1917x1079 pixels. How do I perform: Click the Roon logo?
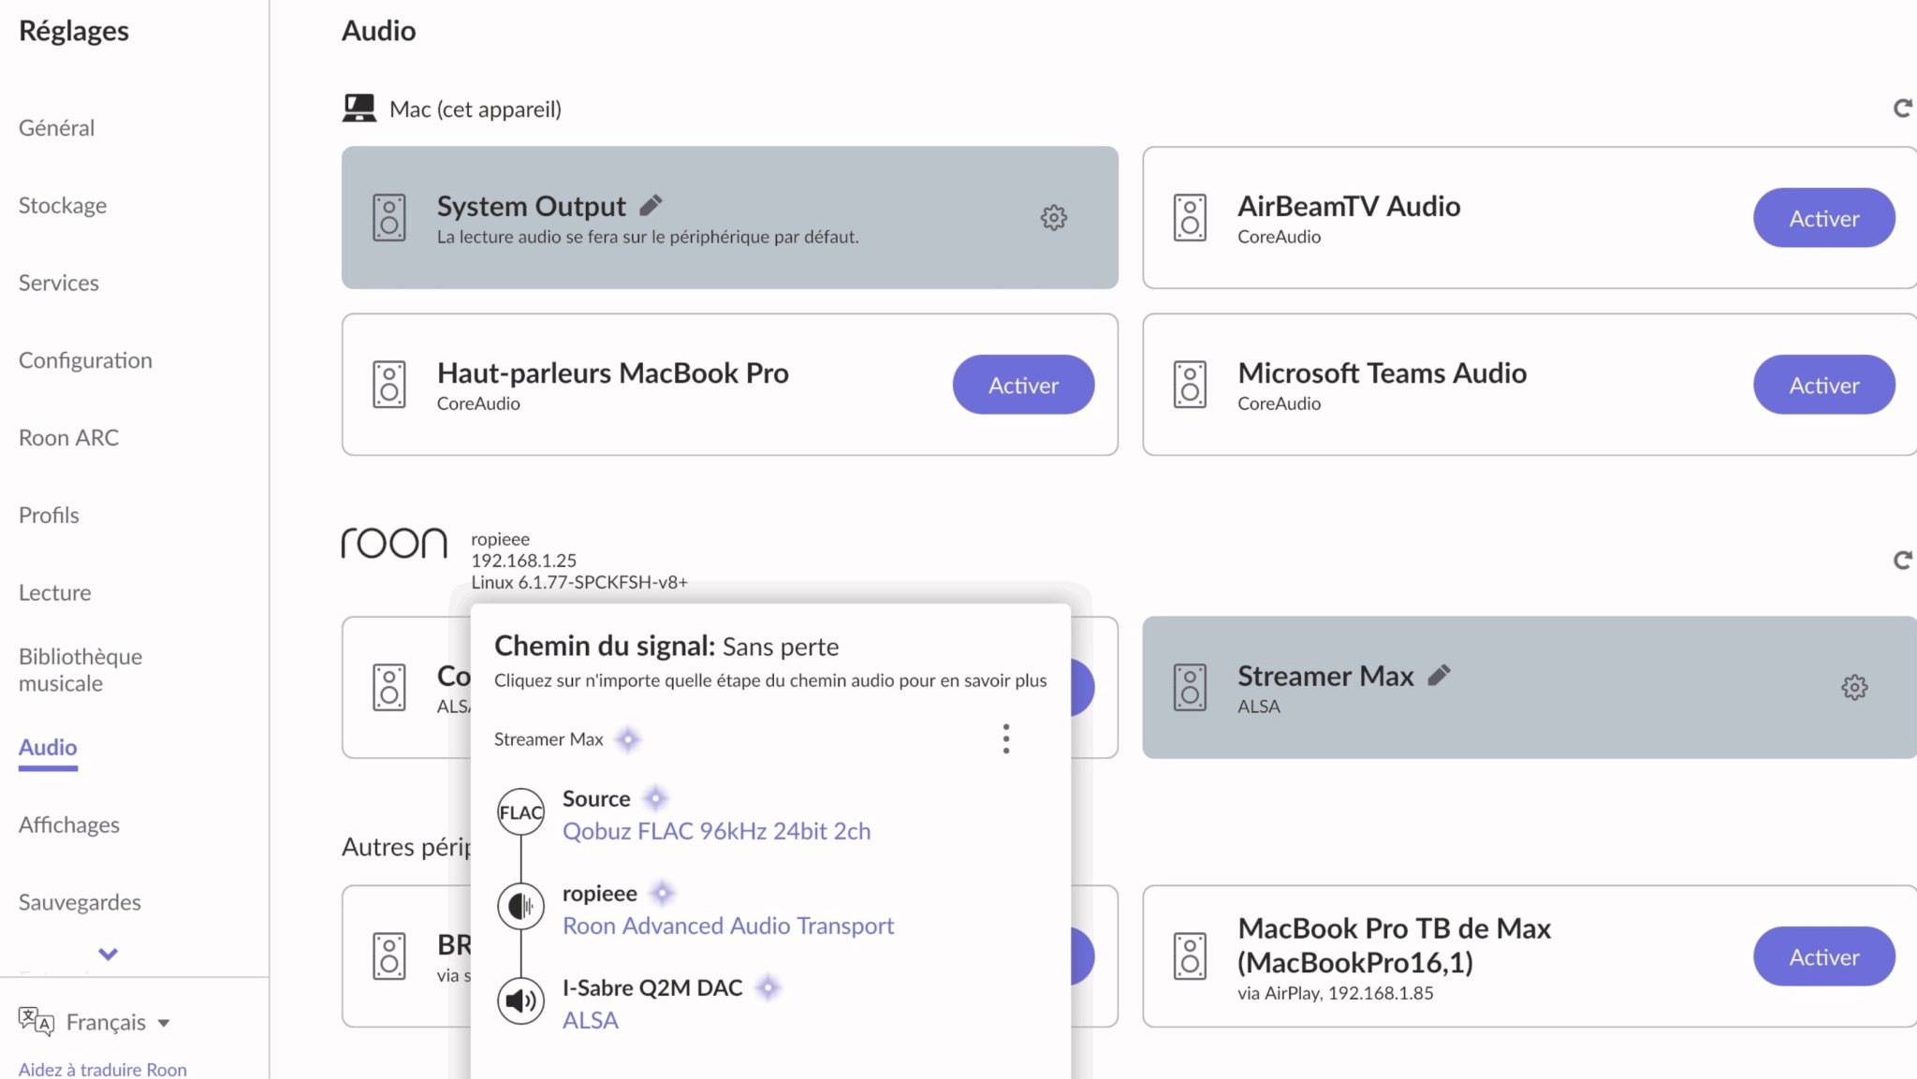394,543
